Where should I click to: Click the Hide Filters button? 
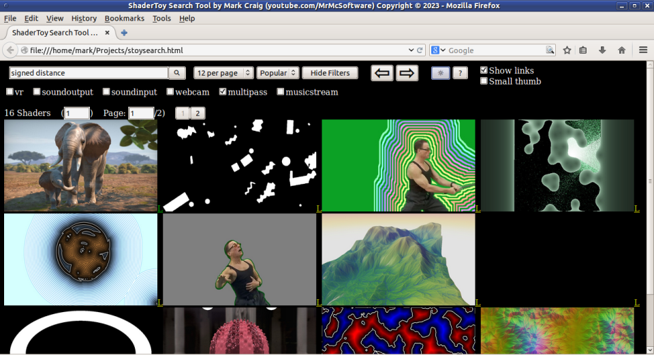coord(330,73)
